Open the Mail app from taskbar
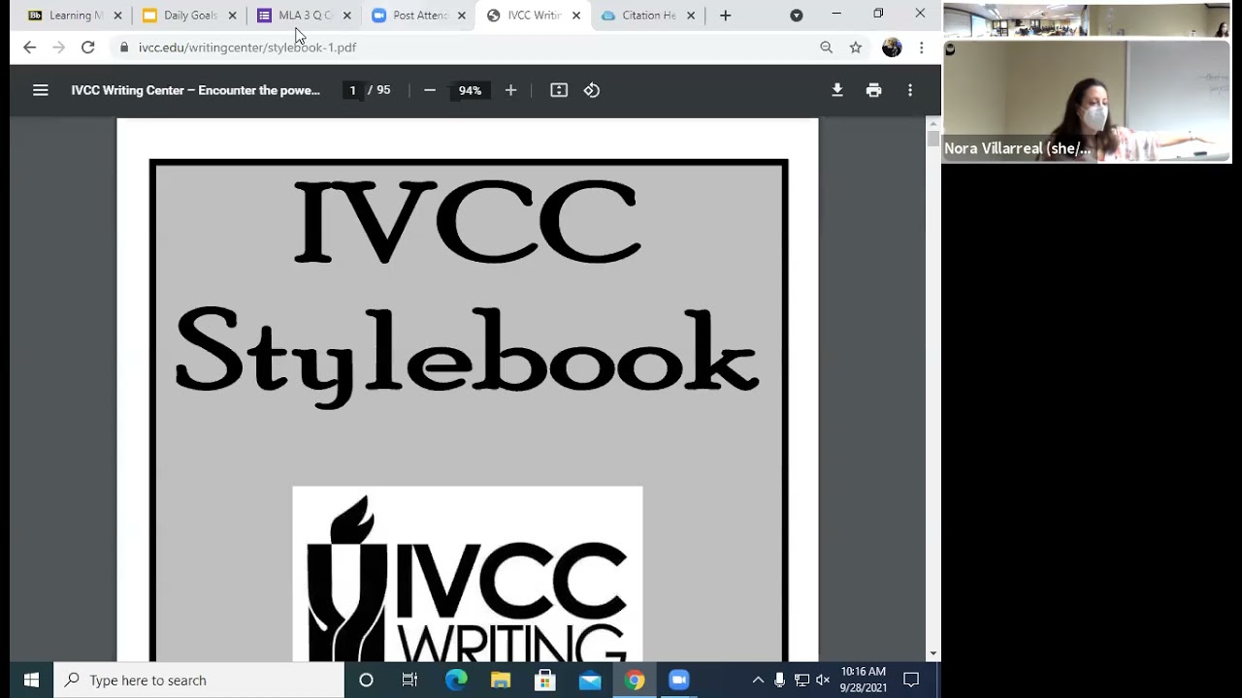Screen dimensions: 1242x698 (589, 680)
